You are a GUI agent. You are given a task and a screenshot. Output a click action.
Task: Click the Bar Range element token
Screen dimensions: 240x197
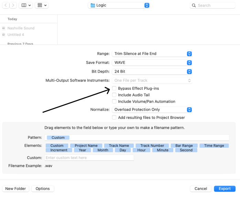(184, 146)
